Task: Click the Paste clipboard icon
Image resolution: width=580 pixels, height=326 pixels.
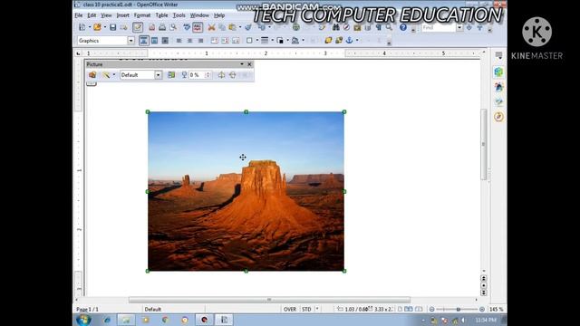Action: coord(232,27)
